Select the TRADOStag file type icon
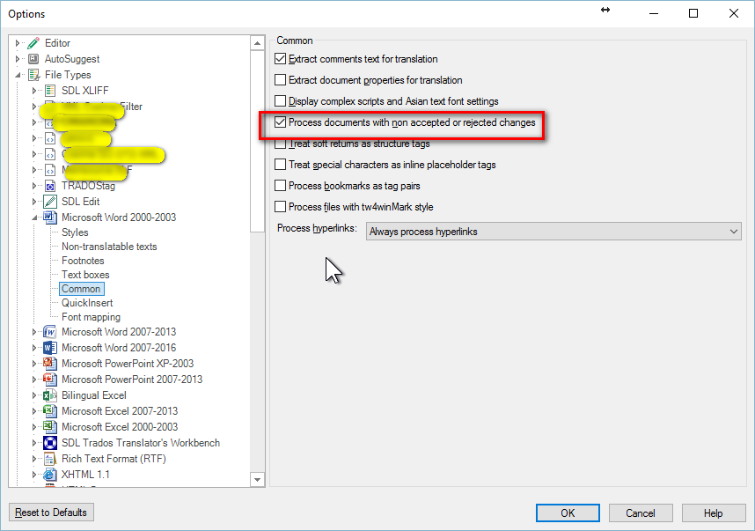Viewport: 755px width, 531px height. point(48,186)
